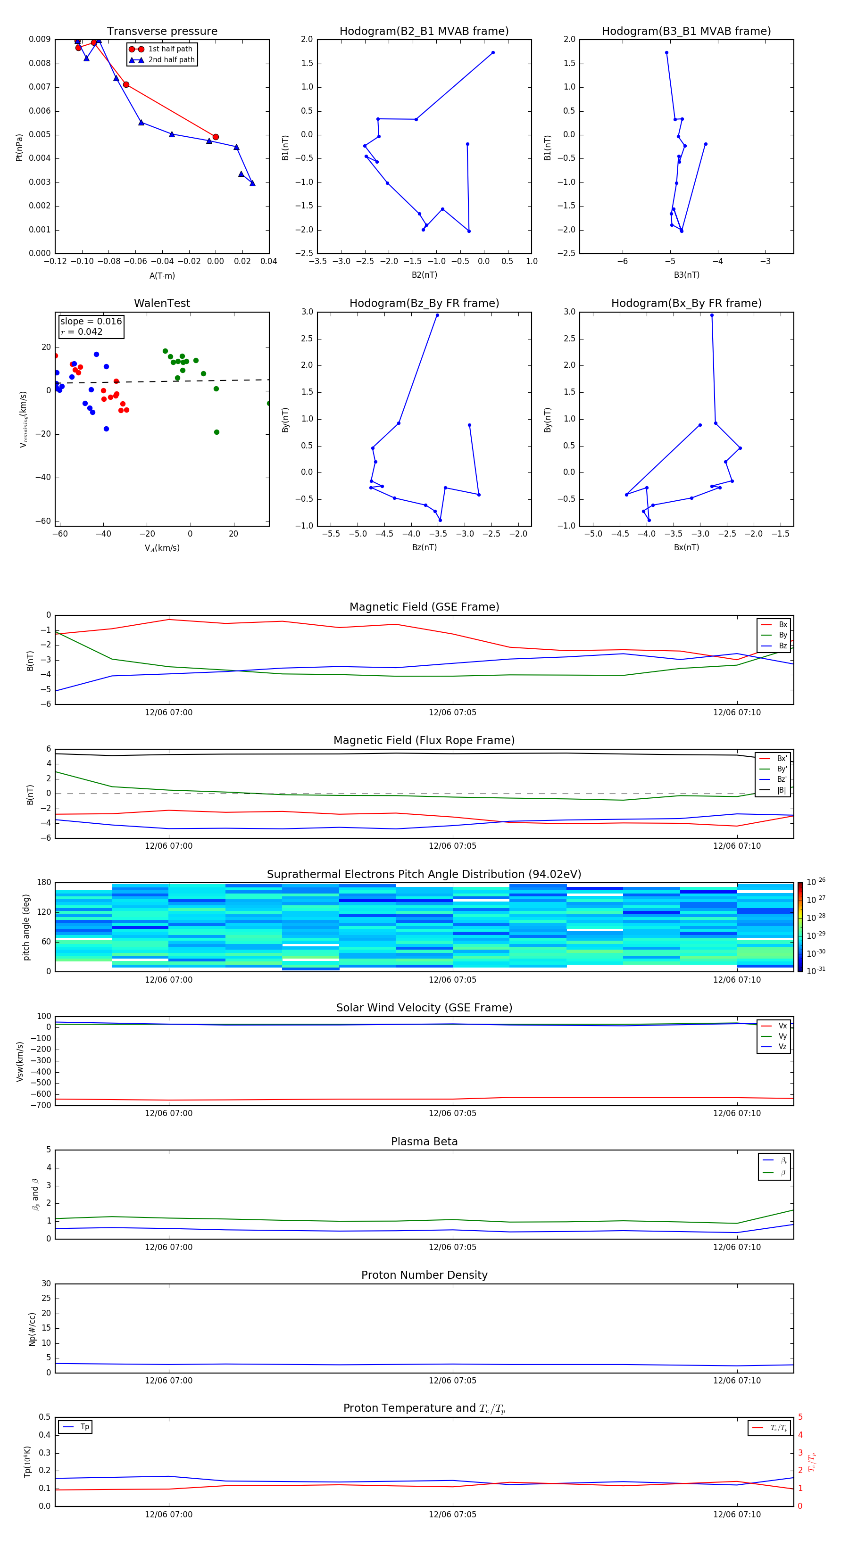Select 'Bz' legend entry in GSE magnetic field
This screenshot has height=1556, width=849.
click(x=774, y=646)
